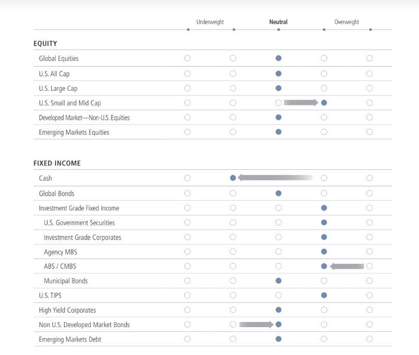Select filled Neutral circle for Emerging Markets Debt
This screenshot has width=419, height=355.
click(279, 339)
